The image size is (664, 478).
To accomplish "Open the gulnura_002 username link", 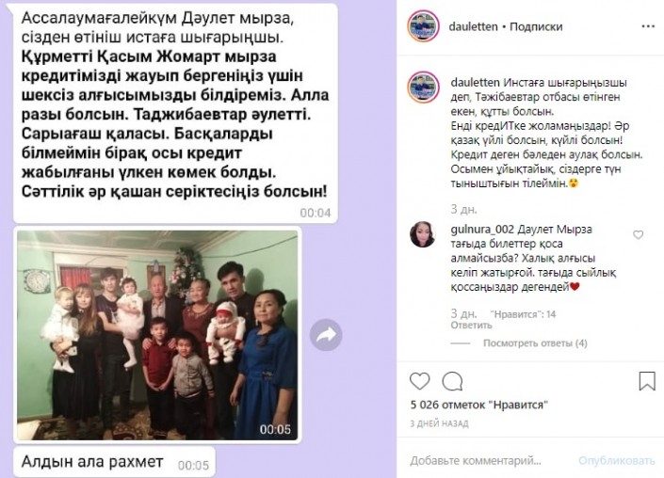I will (482, 230).
